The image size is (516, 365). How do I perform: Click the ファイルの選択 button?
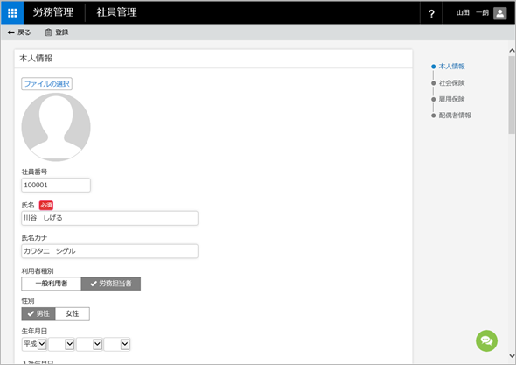click(x=46, y=84)
